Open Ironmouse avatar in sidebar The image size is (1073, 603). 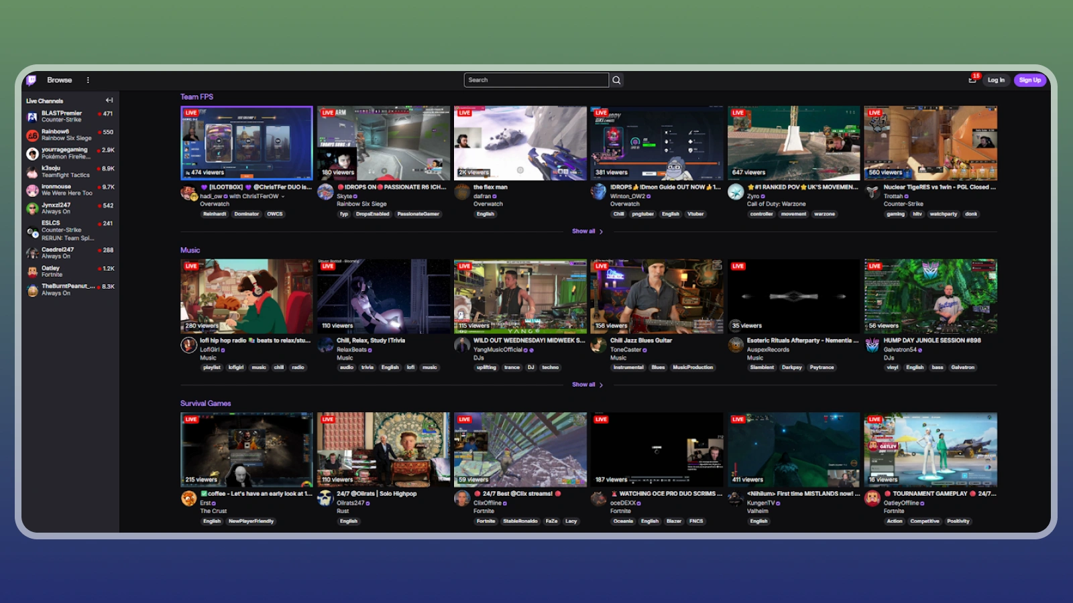coord(32,190)
